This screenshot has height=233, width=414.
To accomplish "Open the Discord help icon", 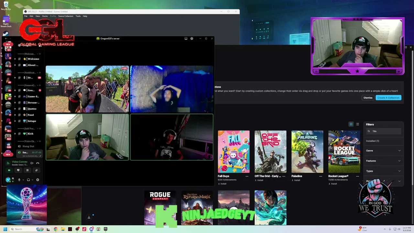I will point(192,39).
